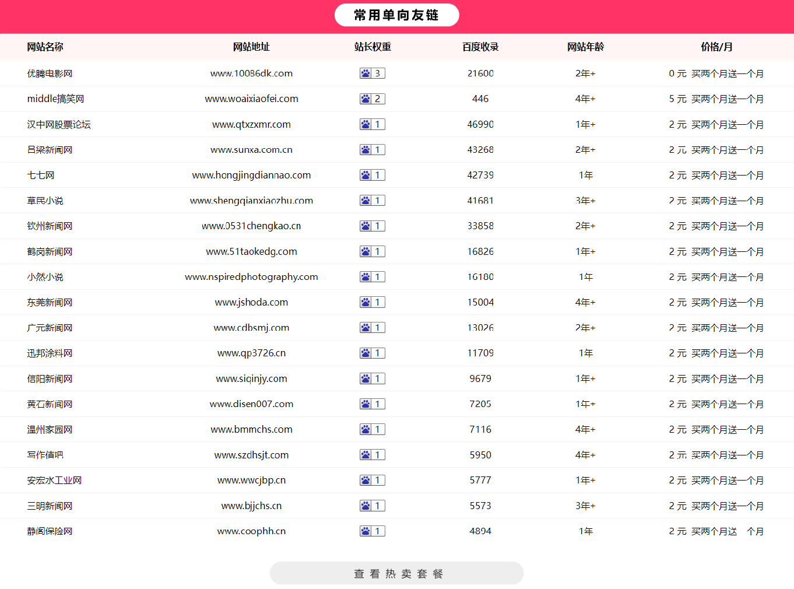794x589 pixels.
Task: Select the 优腾电影网 site name
Action: pos(50,73)
